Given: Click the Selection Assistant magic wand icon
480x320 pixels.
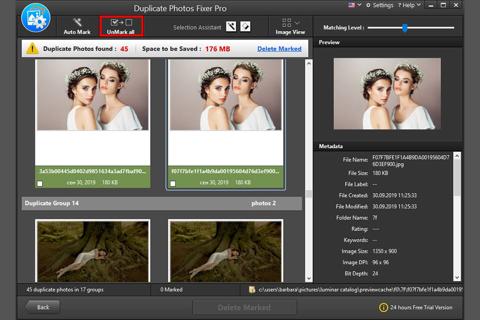Looking at the screenshot, I should (230, 26).
